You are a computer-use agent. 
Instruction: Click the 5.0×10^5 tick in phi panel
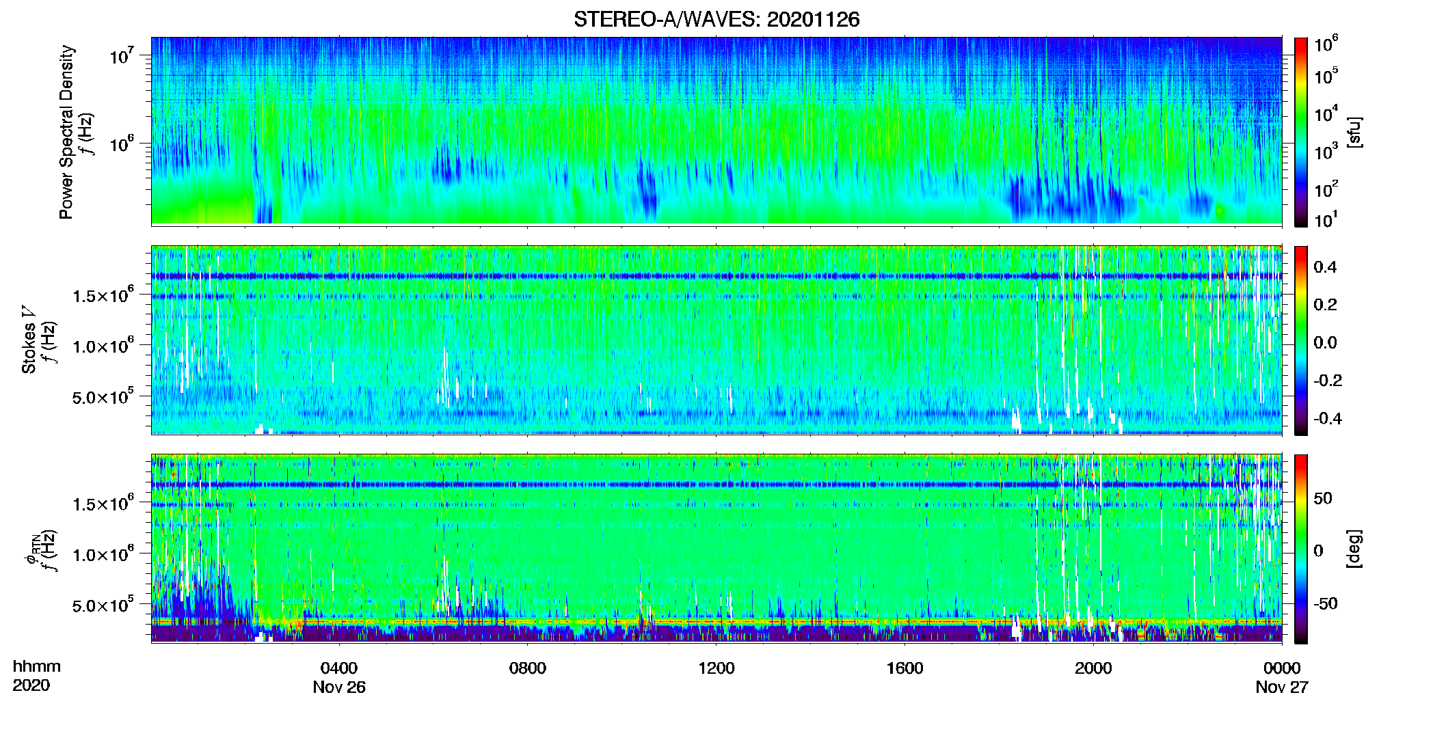click(103, 605)
